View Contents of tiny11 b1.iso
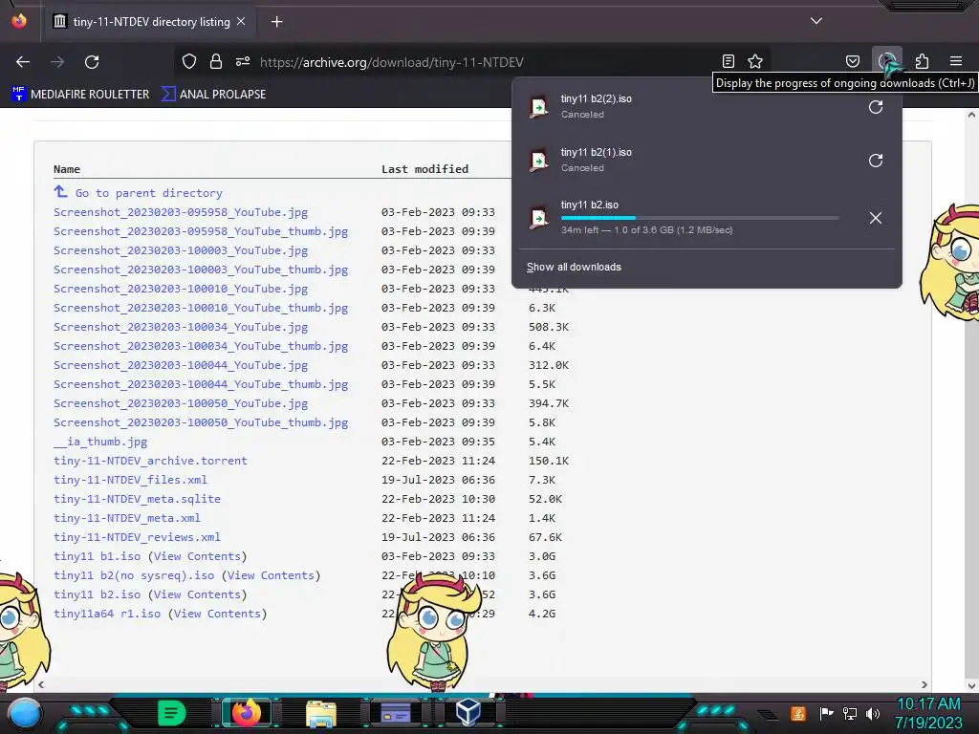Image resolution: width=979 pixels, height=734 pixels. pyautogui.click(x=197, y=556)
